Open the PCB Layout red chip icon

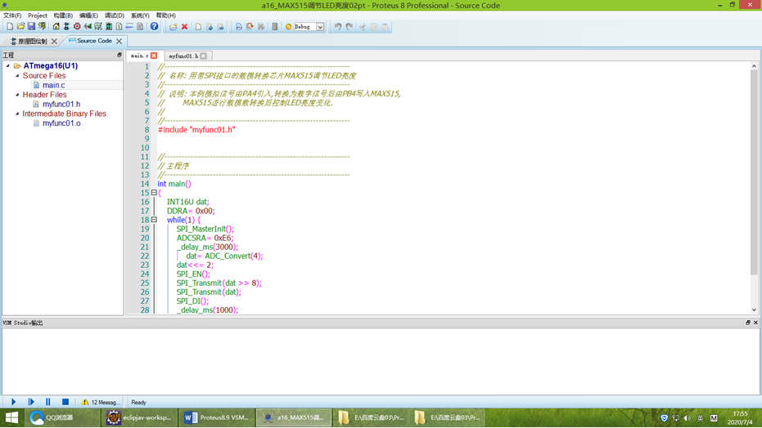77,27
